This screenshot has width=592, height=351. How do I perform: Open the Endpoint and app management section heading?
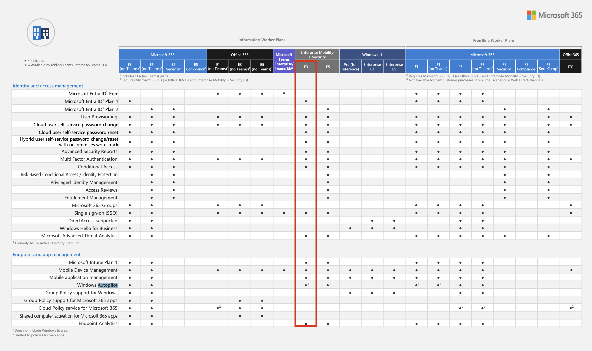[47, 254]
